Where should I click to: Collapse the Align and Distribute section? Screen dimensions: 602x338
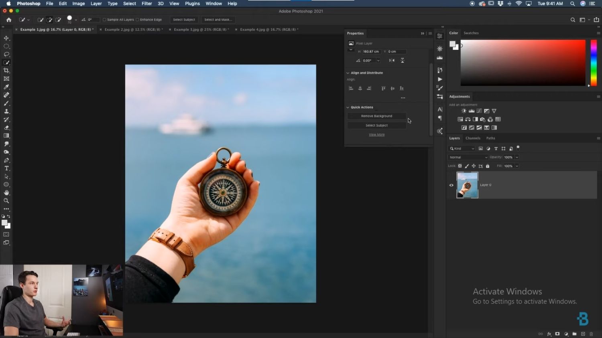tap(348, 73)
